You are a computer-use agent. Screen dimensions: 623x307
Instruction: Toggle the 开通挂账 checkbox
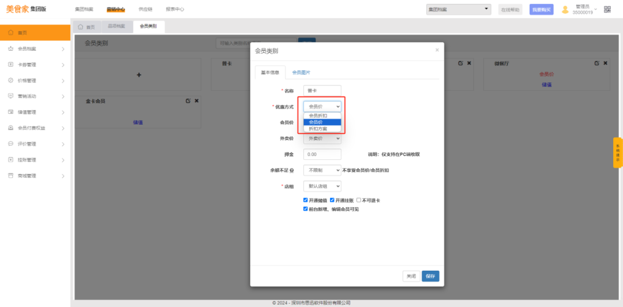332,200
